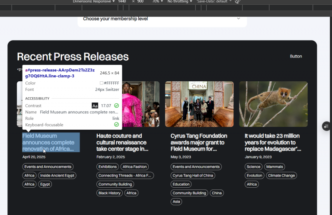Viewport: 332px width, 215px height.
Task: Open the Field Museum announces complete renovation article
Action: [51, 142]
